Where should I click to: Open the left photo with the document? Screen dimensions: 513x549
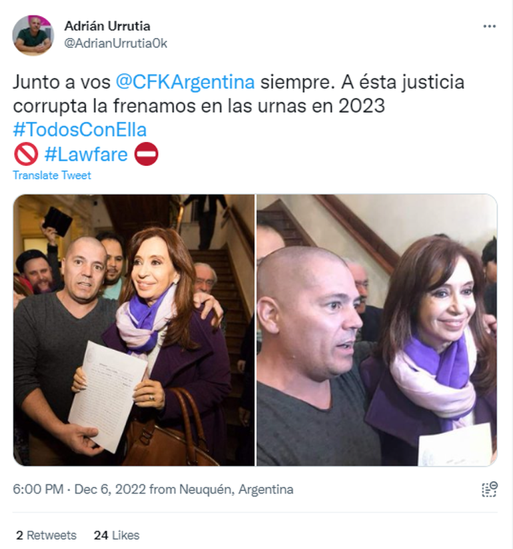(134, 330)
